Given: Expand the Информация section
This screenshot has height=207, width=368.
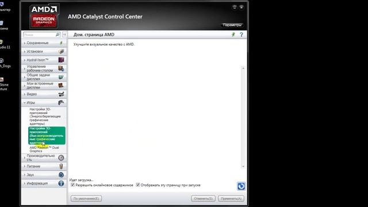Looking at the screenshot, I should click(x=44, y=183).
